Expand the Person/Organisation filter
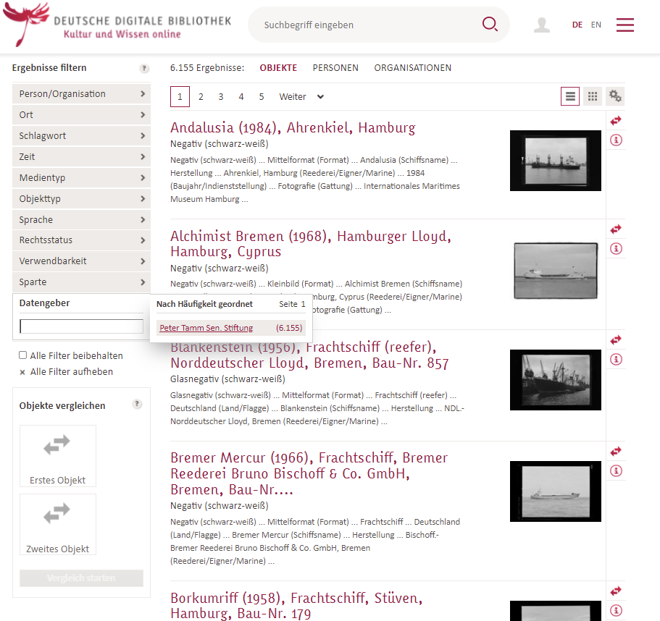The height and width of the screenshot is (621, 660). 81,94
